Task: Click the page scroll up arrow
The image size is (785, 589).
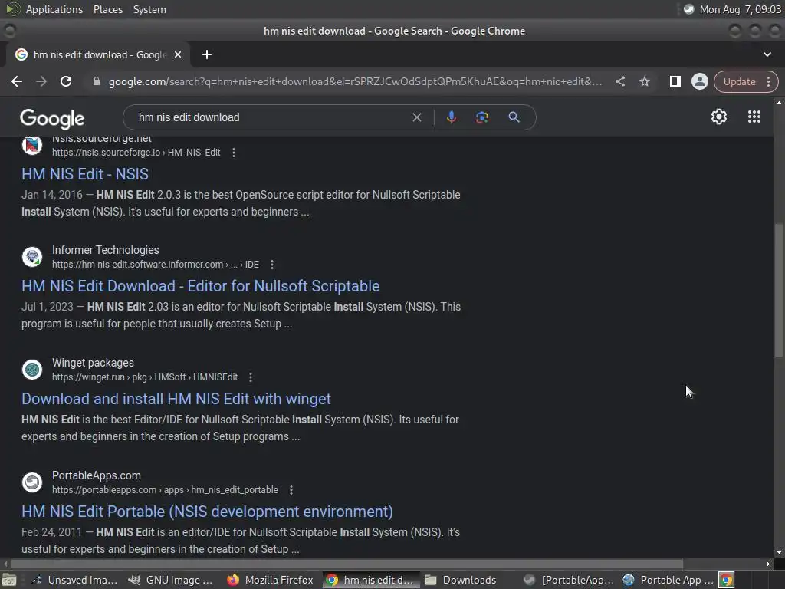Action: pos(779,102)
